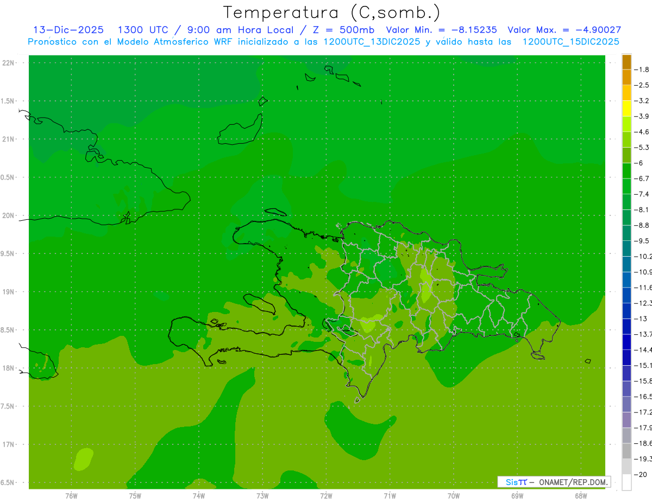The width and height of the screenshot is (652, 503).
Task: Pick the swatch between -3.9 and -4.6
Action: pos(626,124)
